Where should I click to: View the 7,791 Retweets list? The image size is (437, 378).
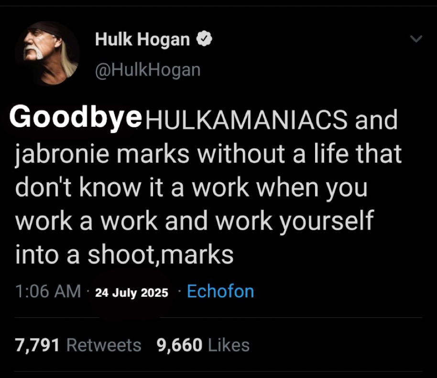78,345
